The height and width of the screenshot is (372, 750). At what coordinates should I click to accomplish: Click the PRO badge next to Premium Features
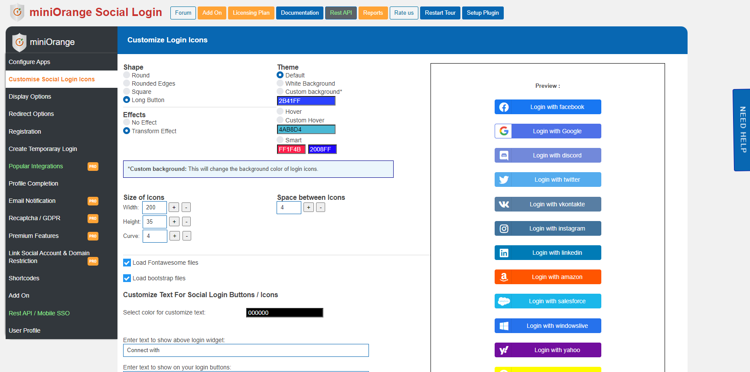(x=93, y=236)
